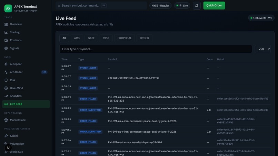Click Conv 7.0 in 5:27:56 row

(209, 132)
